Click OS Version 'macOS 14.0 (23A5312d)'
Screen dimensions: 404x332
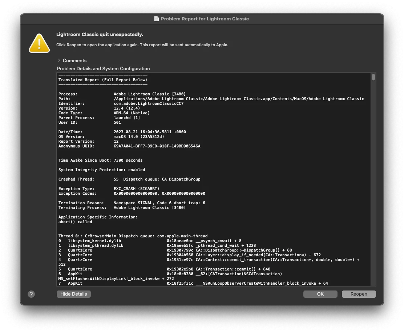[139, 137]
